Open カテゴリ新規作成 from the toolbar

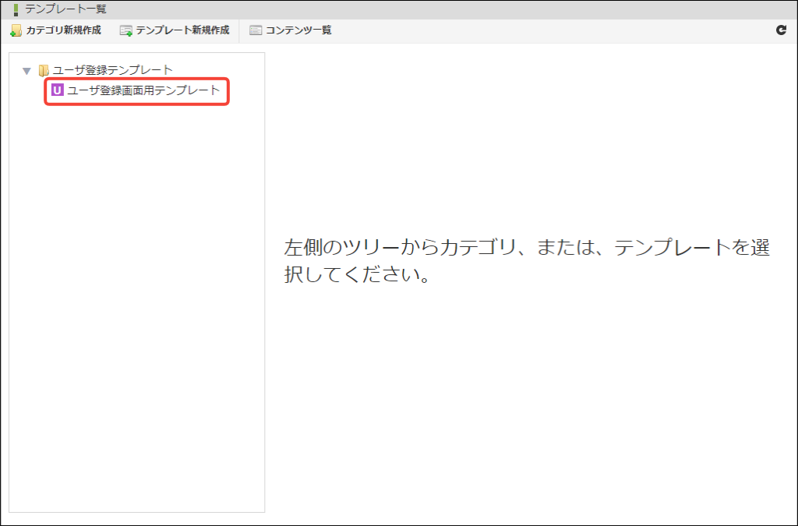55,30
